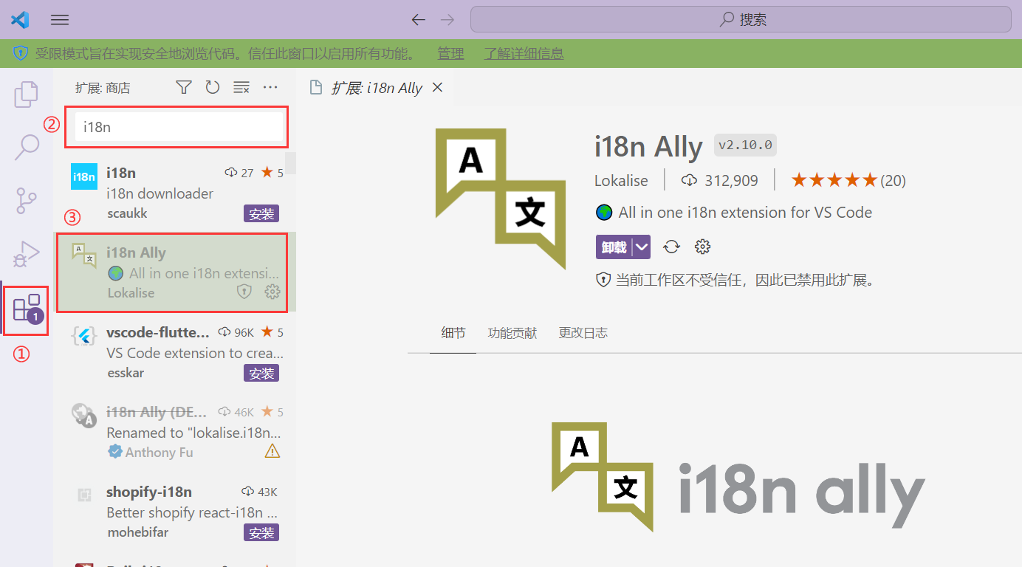Open the Extensions view in activity bar
The height and width of the screenshot is (567, 1022).
click(27, 308)
